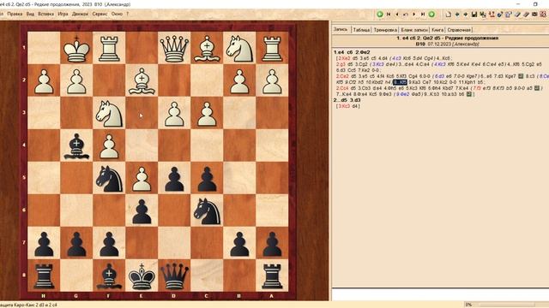The image size is (549, 308).
Task: Select the white pawn on e5
Action: (x=142, y=178)
